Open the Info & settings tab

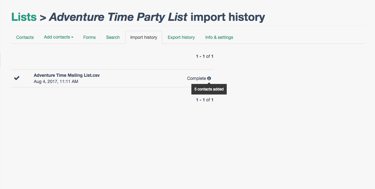click(x=219, y=37)
